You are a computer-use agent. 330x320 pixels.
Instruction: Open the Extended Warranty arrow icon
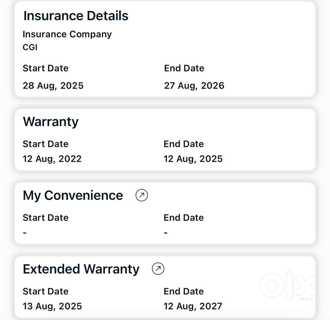coord(158,269)
